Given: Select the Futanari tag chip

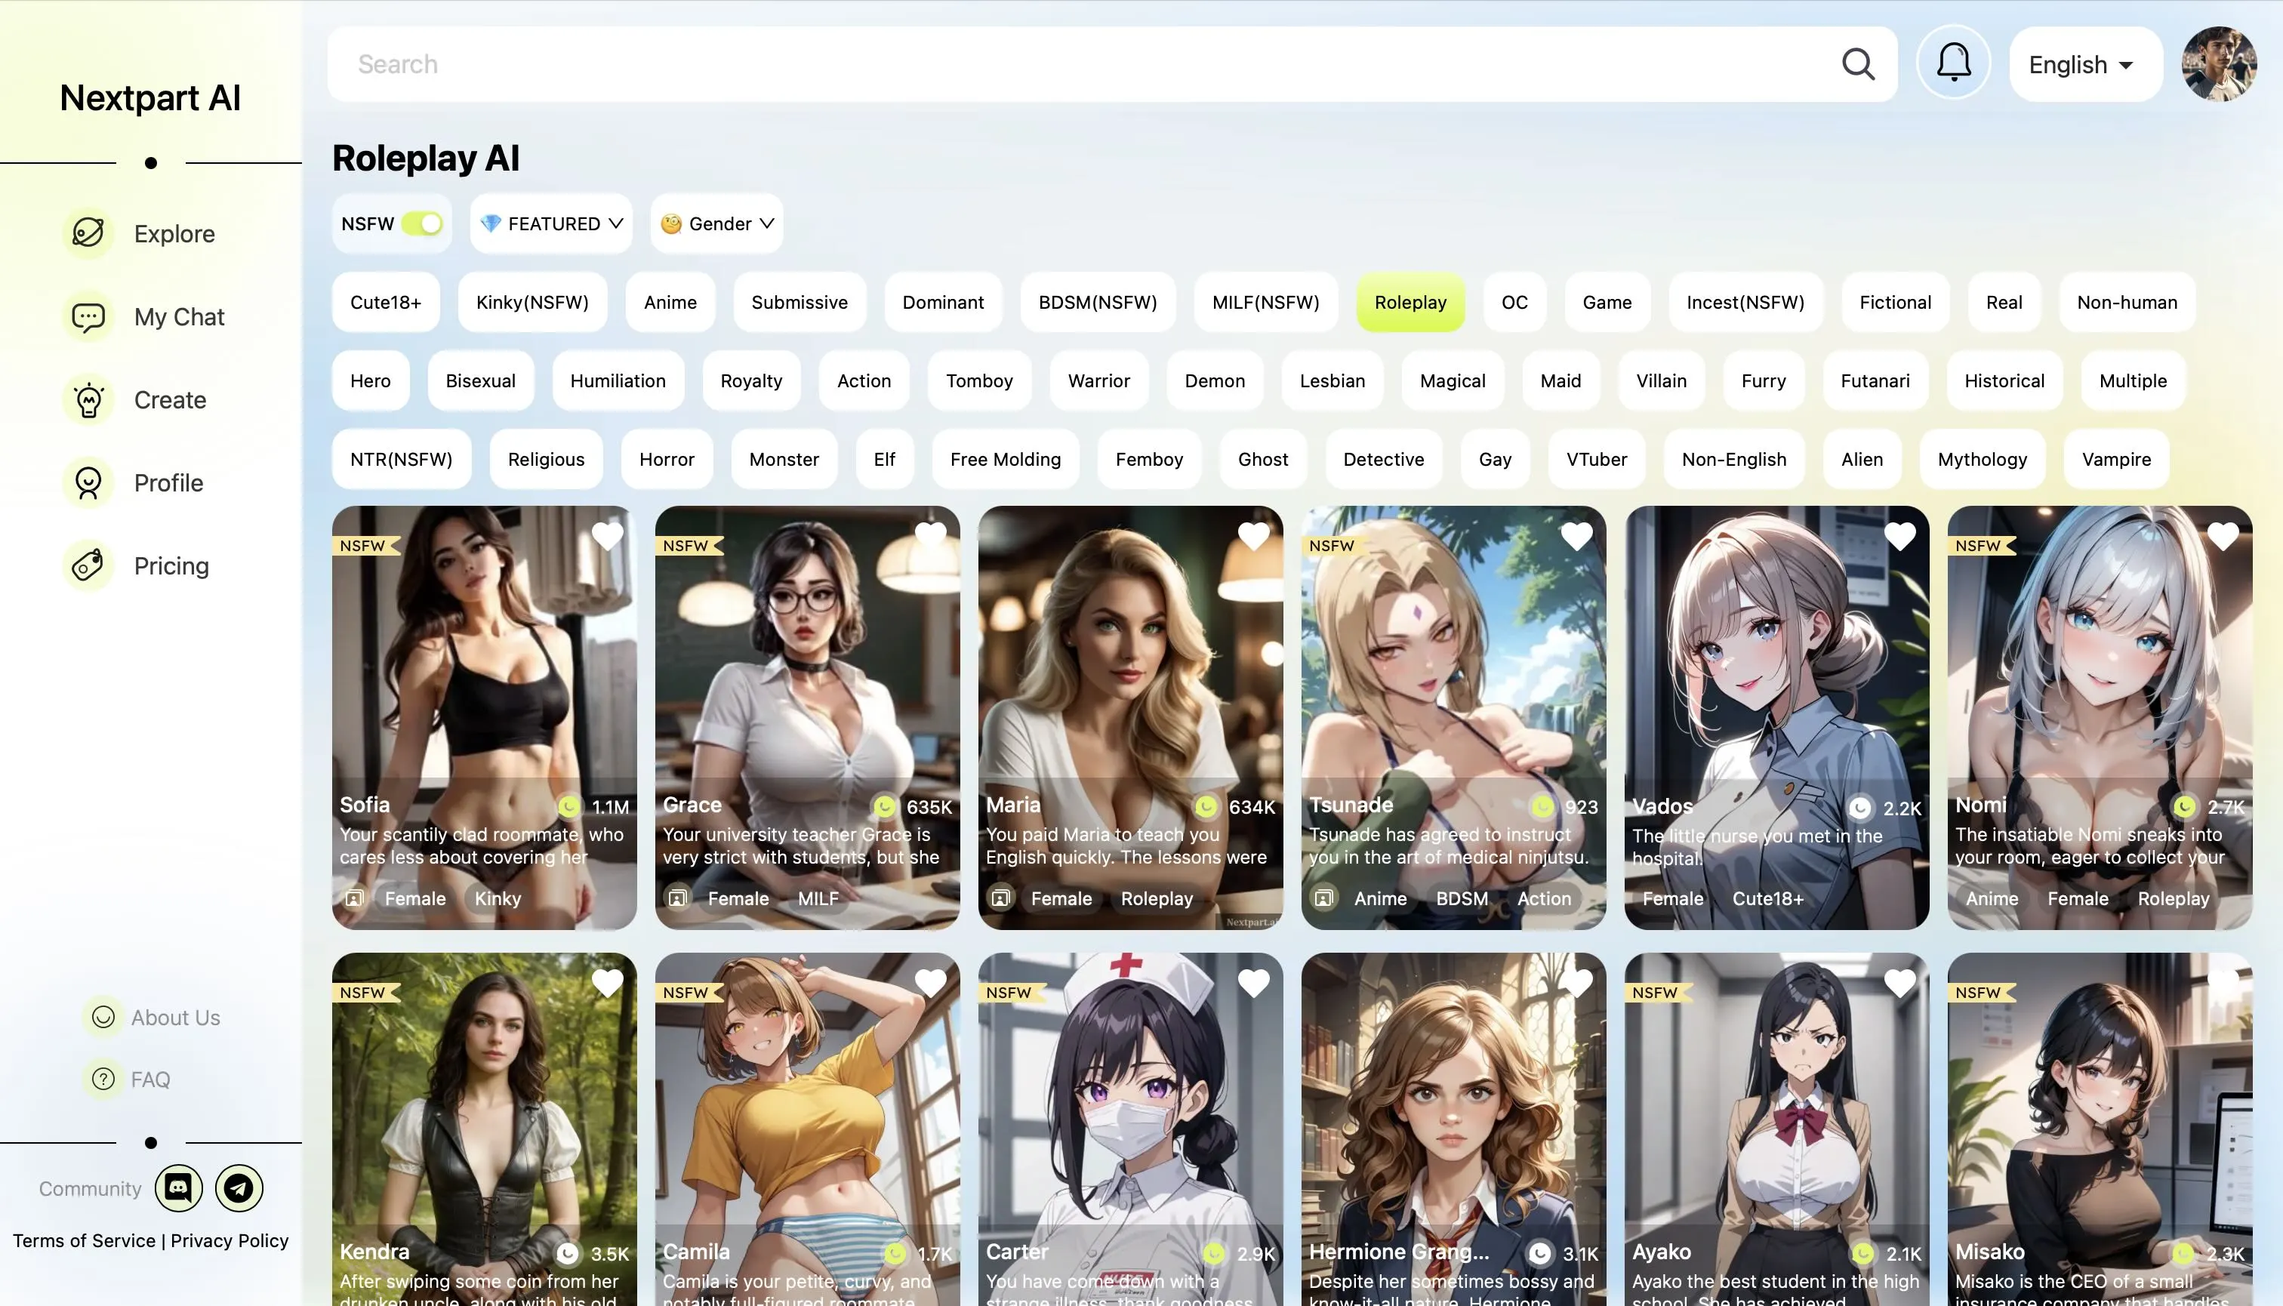Looking at the screenshot, I should click(1875, 380).
